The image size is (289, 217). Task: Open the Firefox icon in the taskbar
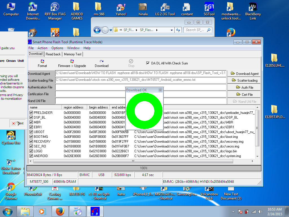click(x=60, y=211)
